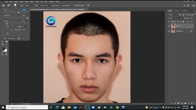Swap foreground and background colors icon
Screen dimensions: 196x110
(x=6, y=48)
